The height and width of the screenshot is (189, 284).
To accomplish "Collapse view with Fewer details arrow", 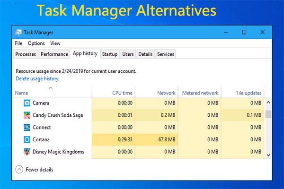I will click(x=19, y=170).
